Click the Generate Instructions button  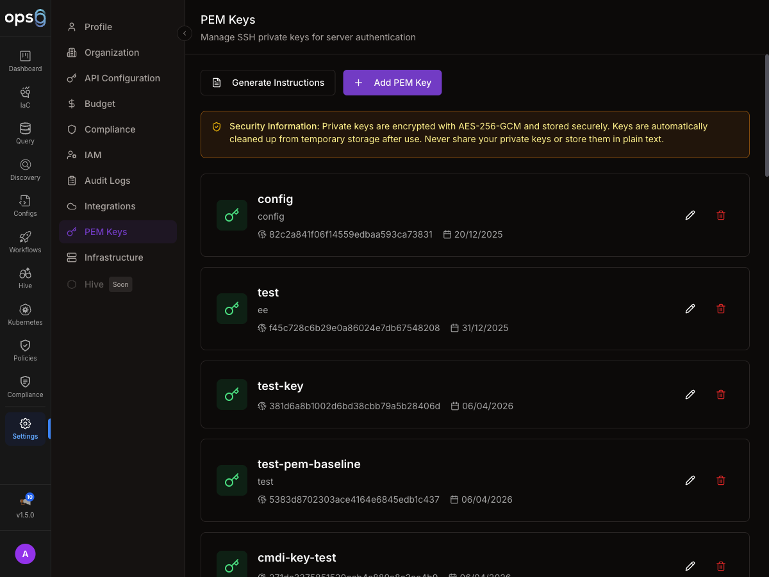(x=268, y=82)
